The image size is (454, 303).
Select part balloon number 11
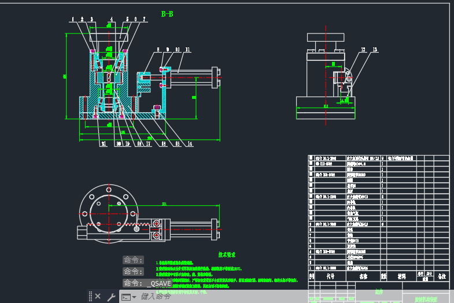coord(187,50)
